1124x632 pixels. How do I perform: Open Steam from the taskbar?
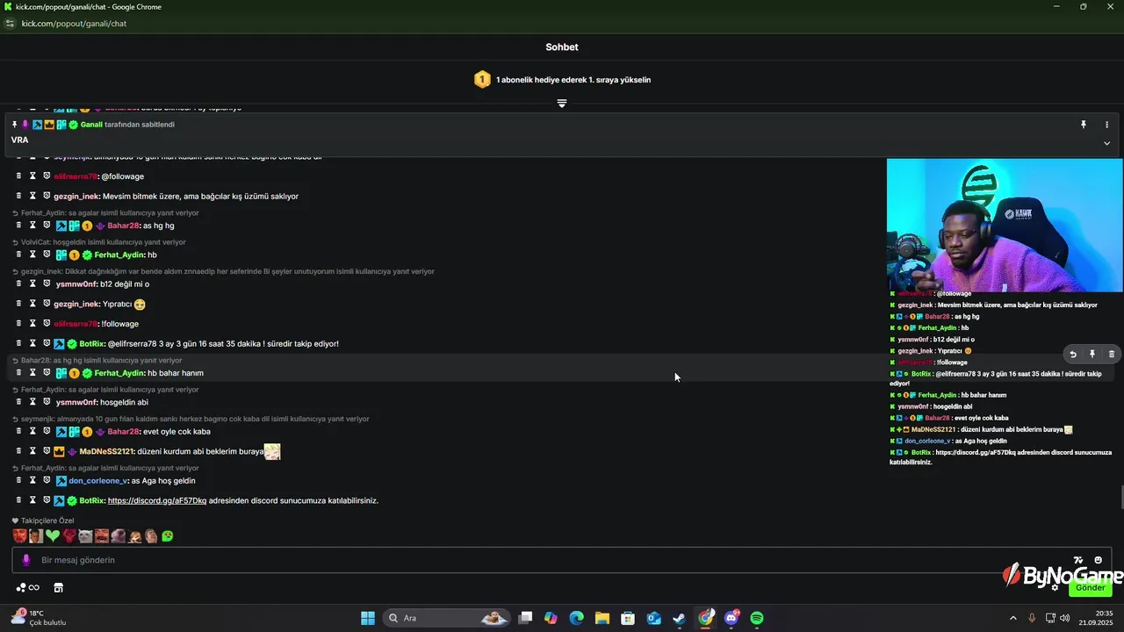679,618
